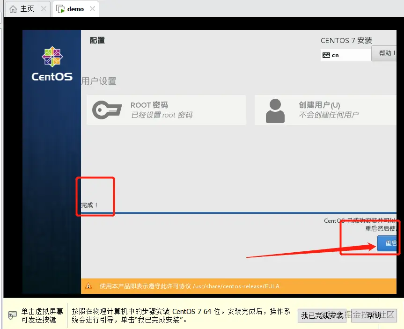
Task: Close the 主页 tab
Action: [44, 9]
